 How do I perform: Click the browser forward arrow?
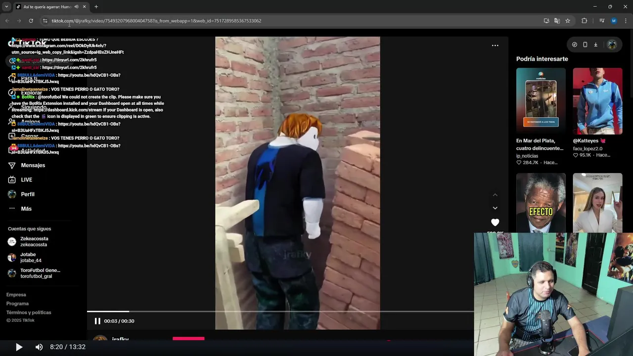coord(19,21)
